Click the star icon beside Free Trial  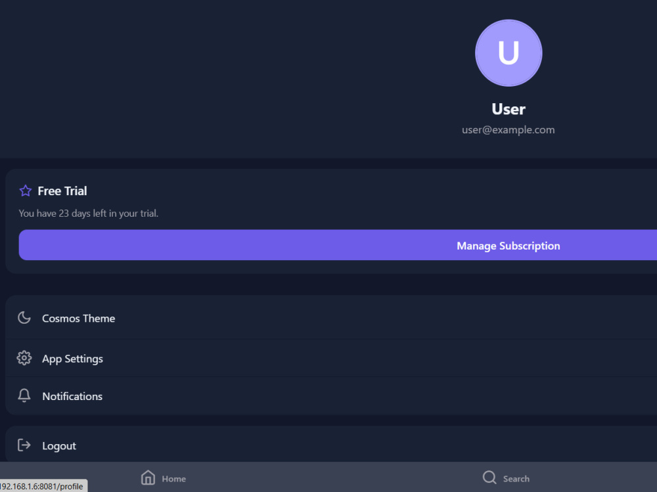pyautogui.click(x=26, y=190)
